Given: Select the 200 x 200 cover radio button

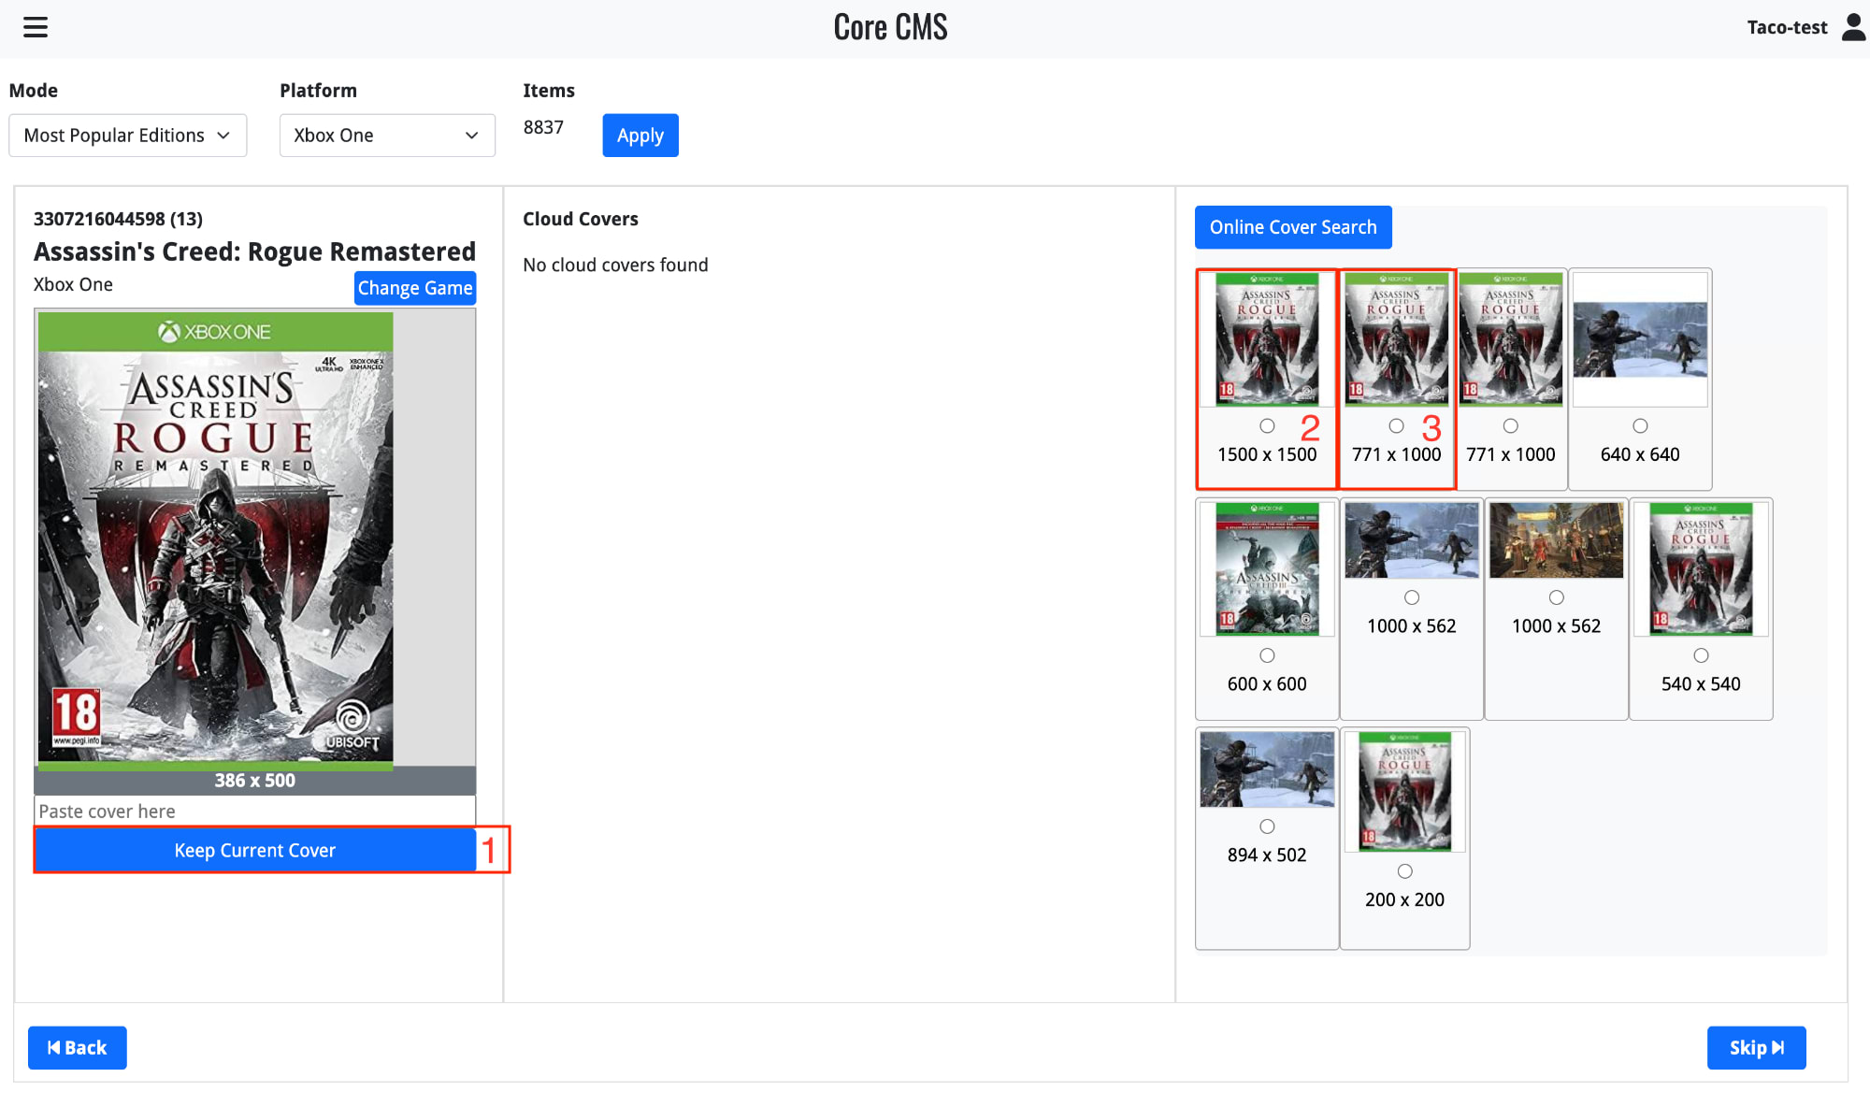Looking at the screenshot, I should (x=1404, y=871).
